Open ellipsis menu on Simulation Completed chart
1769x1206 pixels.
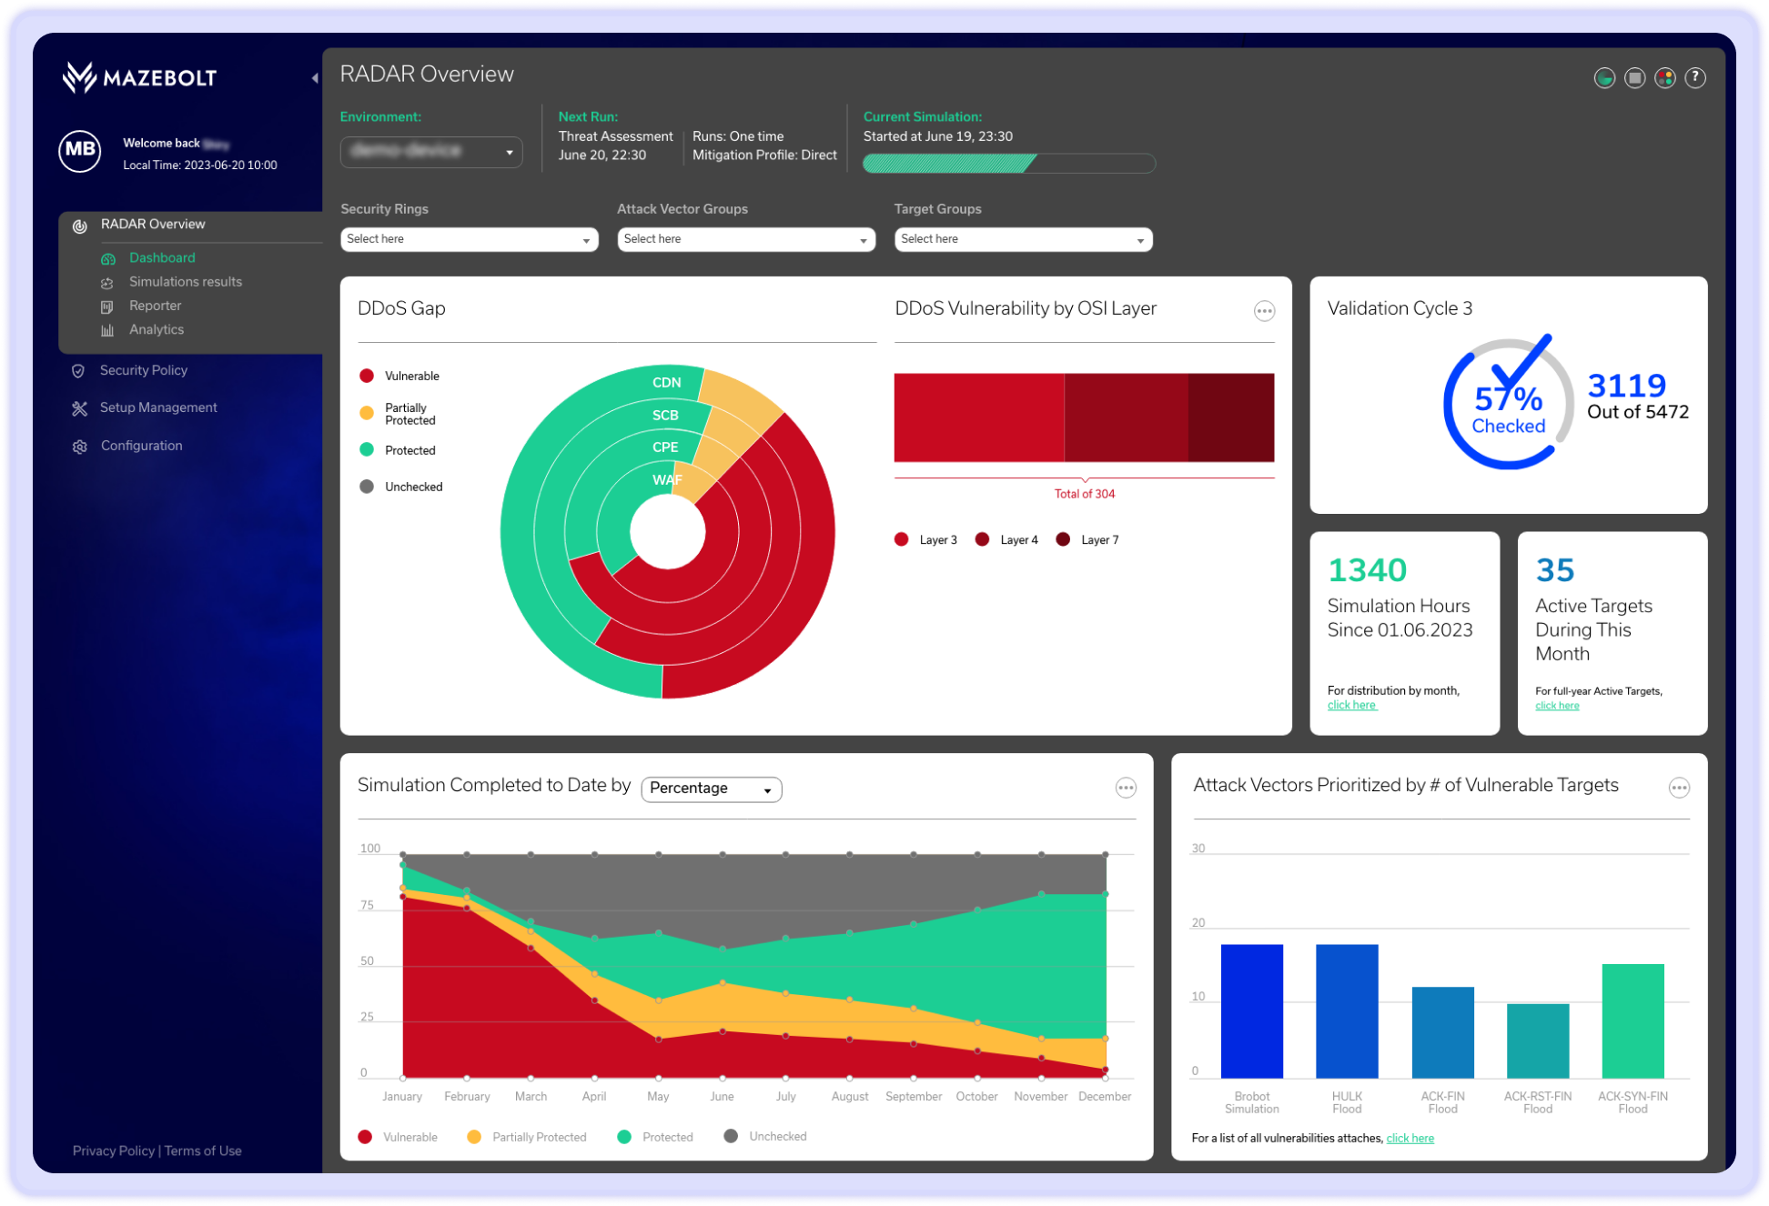1126,788
